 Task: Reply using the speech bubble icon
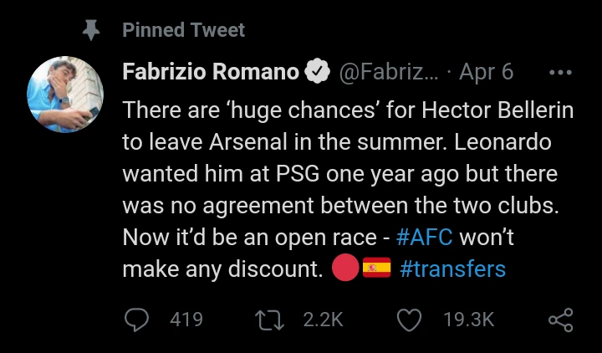point(139,319)
